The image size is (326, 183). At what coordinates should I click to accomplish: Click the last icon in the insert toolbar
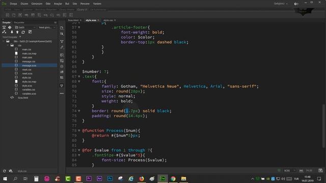[x=71, y=15]
